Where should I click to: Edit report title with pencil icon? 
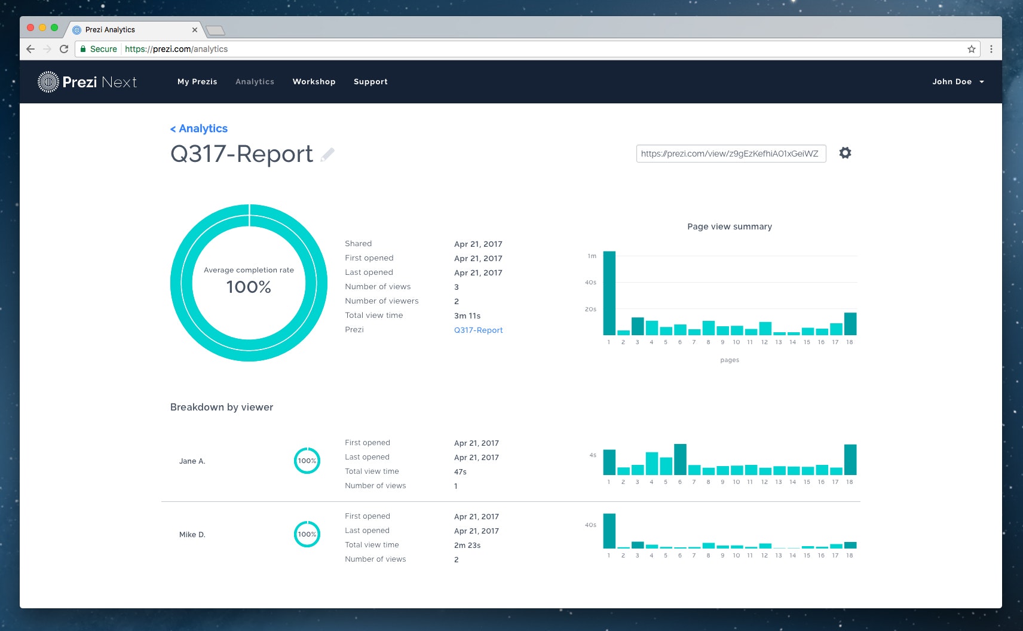coord(327,155)
